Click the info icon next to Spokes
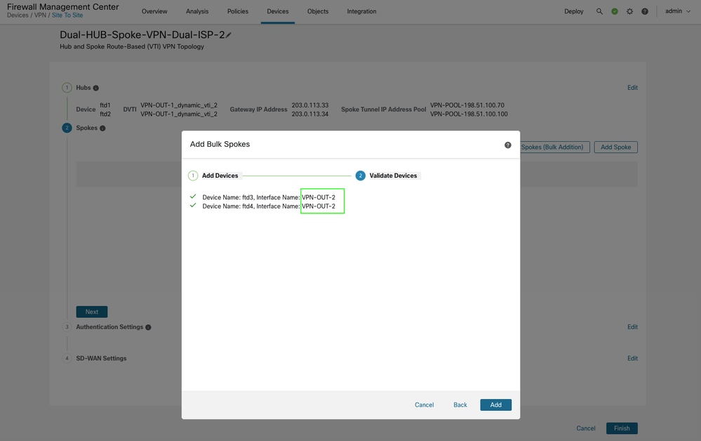Screen dimensions: 701x441 (x=102, y=129)
